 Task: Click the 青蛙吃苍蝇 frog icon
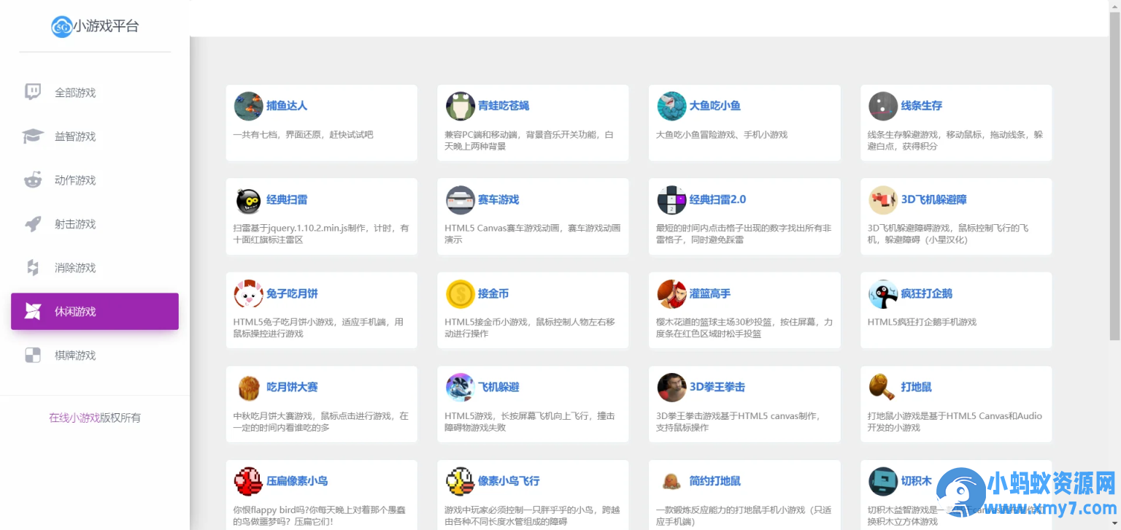click(460, 106)
